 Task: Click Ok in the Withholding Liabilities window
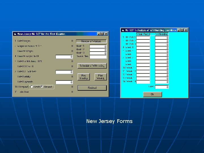coord(152,94)
